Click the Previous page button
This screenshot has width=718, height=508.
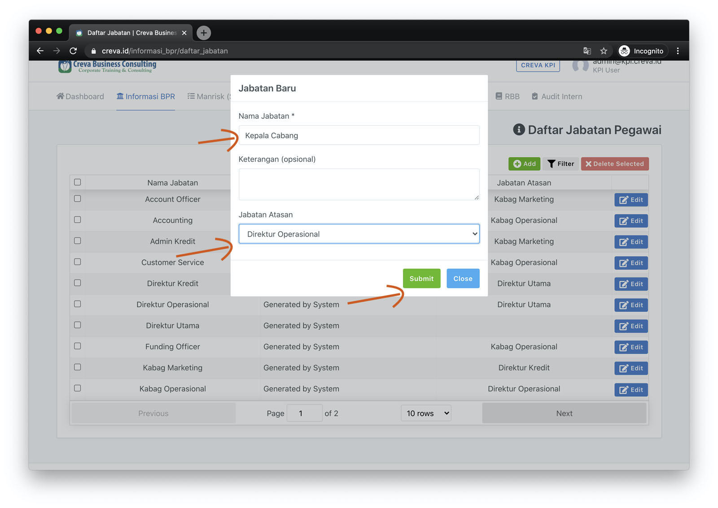(x=153, y=413)
